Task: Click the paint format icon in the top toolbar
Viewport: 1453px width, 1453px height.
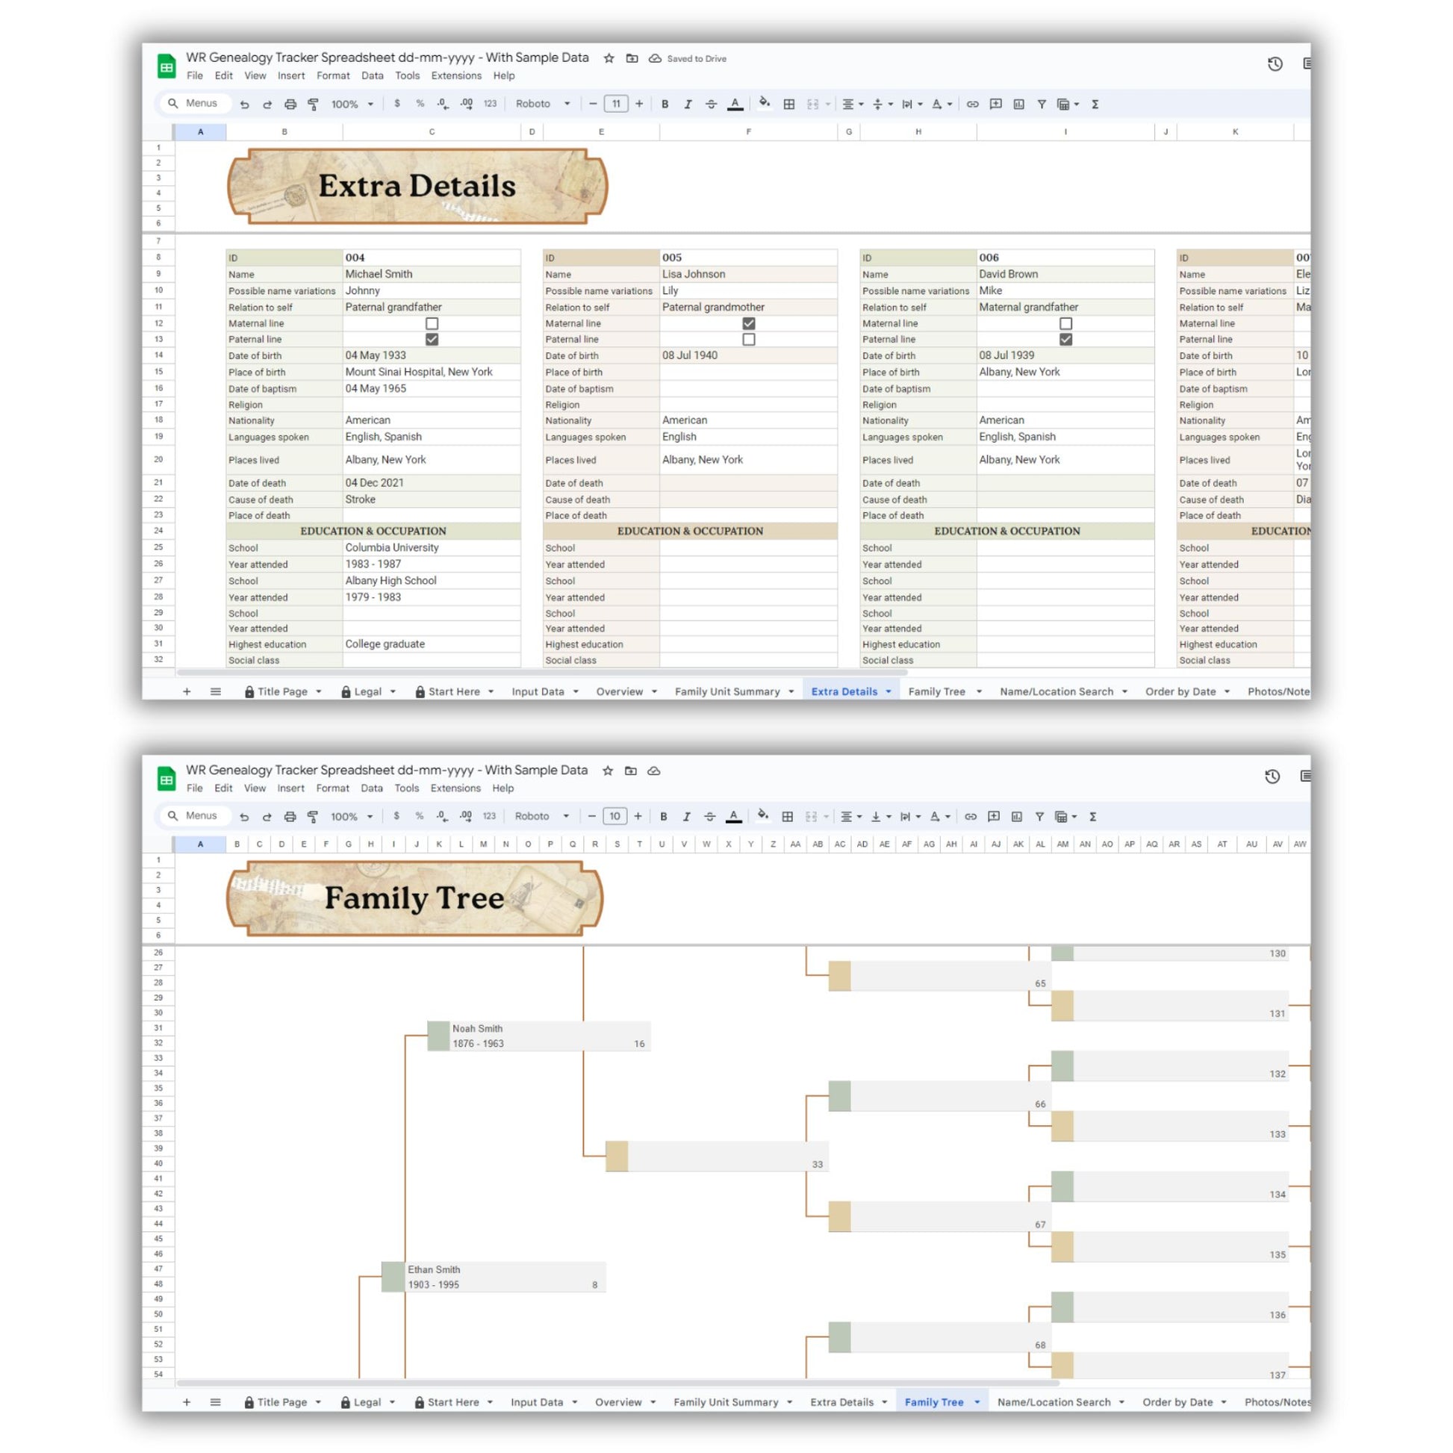Action: click(313, 104)
